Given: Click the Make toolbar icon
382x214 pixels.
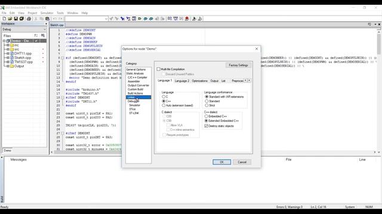Looking at the screenshot, I should pos(175,18).
